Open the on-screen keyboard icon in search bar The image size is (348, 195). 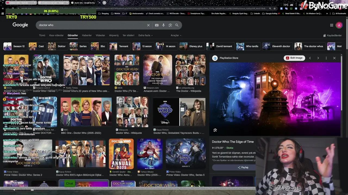click(157, 25)
